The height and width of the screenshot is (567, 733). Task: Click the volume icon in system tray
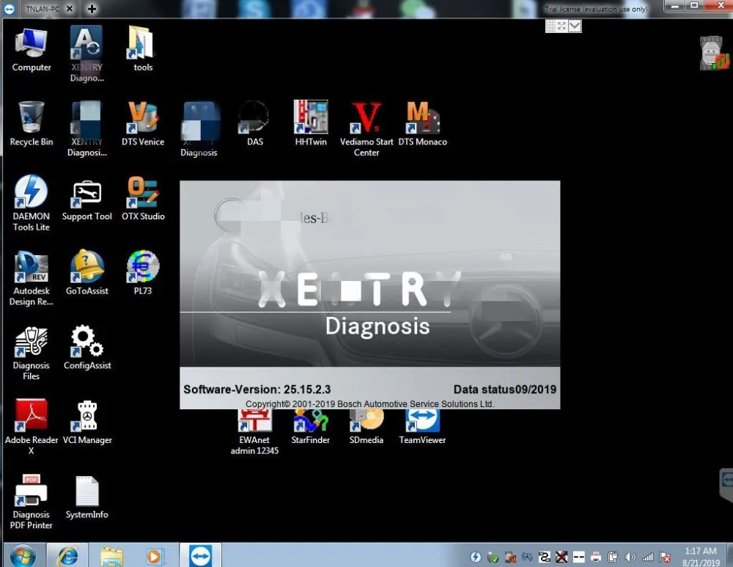630,557
